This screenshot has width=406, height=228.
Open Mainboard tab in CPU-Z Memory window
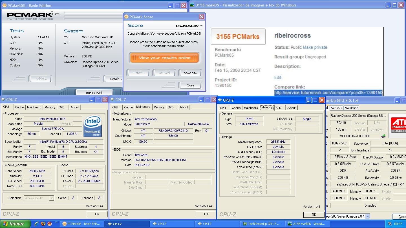coord(251,108)
